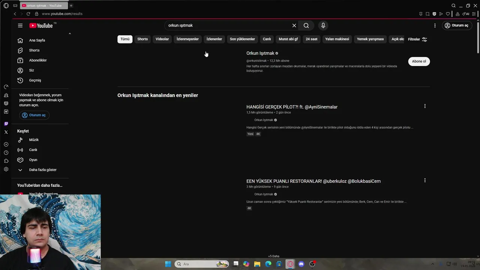Screen dimensions: 480x270
Task: Reload the page with the refresh icon
Action: tap(28, 14)
